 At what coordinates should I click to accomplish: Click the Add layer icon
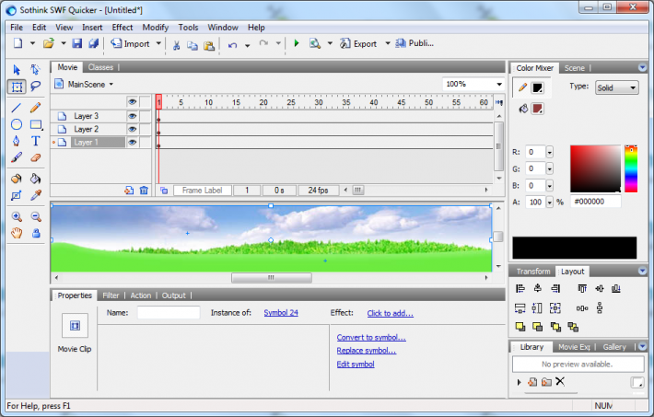pos(129,191)
